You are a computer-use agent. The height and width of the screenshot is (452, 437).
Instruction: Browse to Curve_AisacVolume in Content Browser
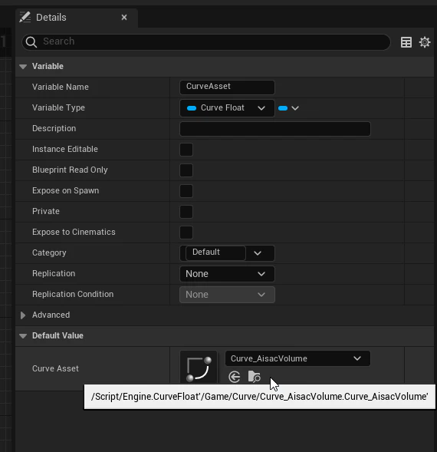point(254,377)
